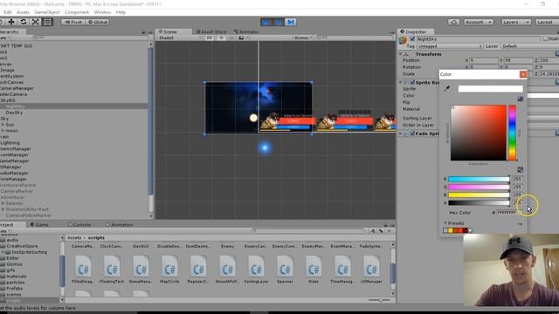This screenshot has width=559, height=314.
Task: Select the Move tool in toolbar
Action: 11,22
